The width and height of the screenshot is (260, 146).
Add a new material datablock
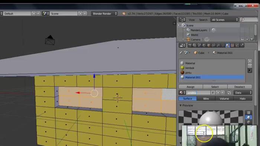tap(218, 93)
